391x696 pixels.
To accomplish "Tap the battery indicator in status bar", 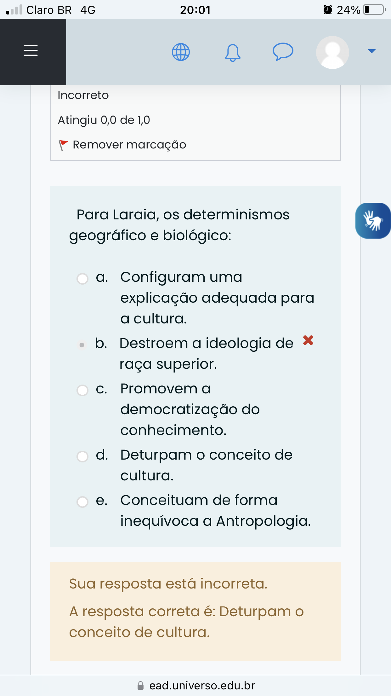I will 374,10.
